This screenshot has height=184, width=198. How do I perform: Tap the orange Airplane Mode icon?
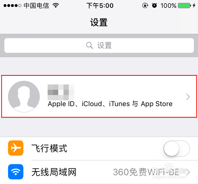click(16, 148)
